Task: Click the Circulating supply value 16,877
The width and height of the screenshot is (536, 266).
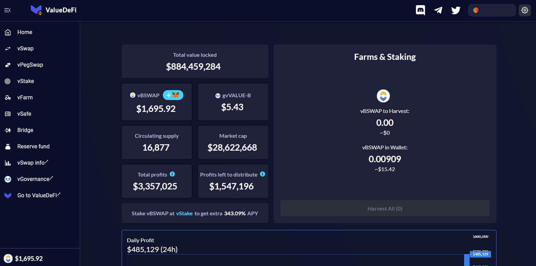Action: point(156,148)
